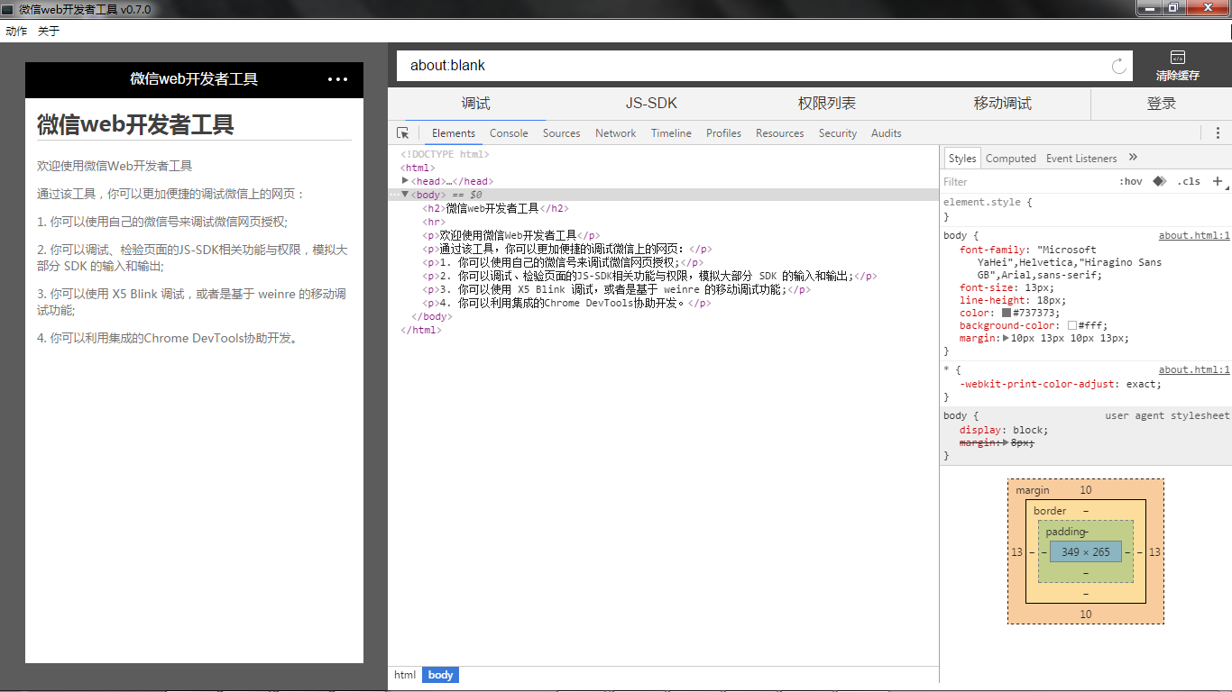
Task: Click the 微信web开发者工具 page heading in preview
Action: click(x=135, y=124)
